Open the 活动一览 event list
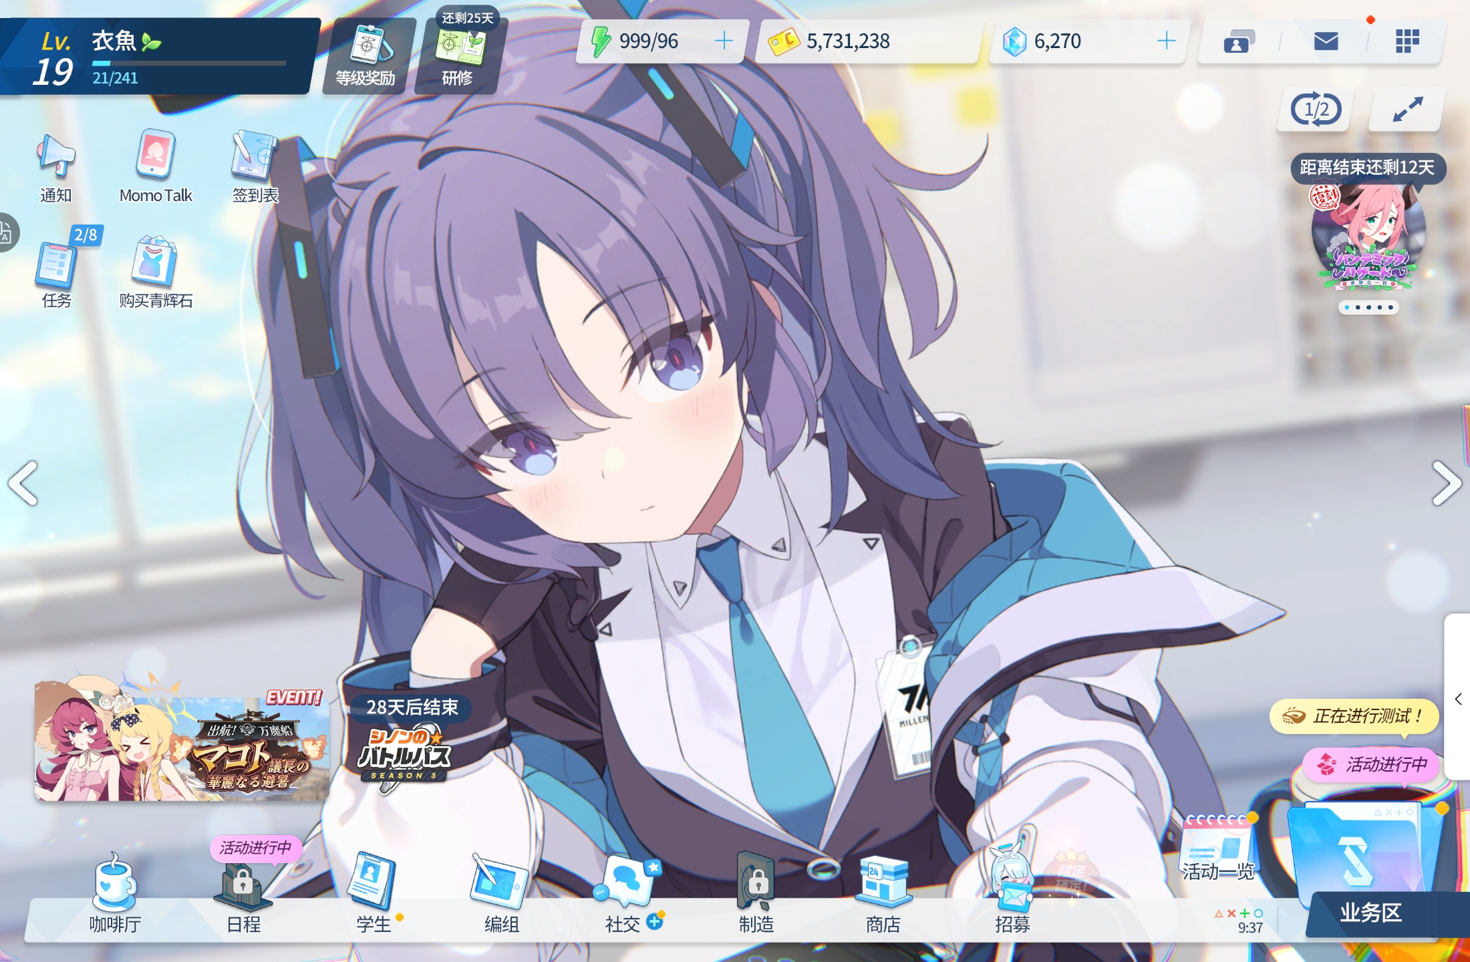Image resolution: width=1470 pixels, height=962 pixels. click(x=1219, y=848)
